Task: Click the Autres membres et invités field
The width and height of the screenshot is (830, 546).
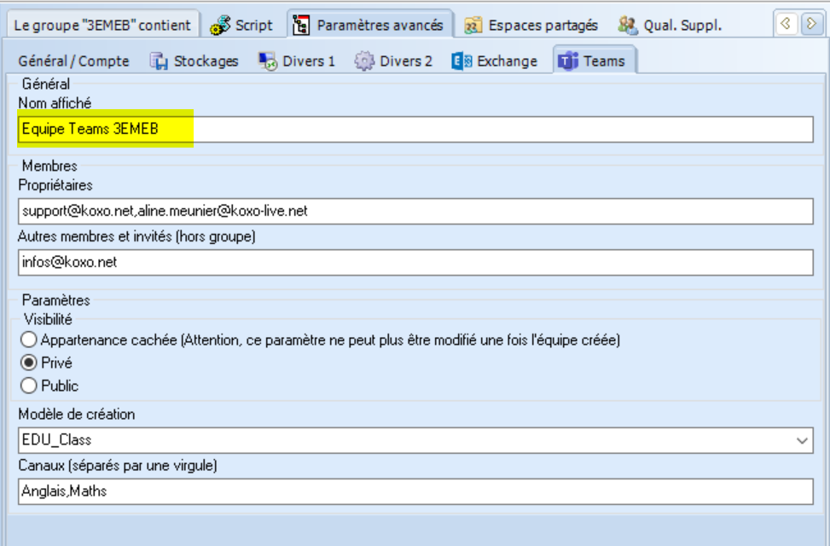Action: click(x=415, y=263)
